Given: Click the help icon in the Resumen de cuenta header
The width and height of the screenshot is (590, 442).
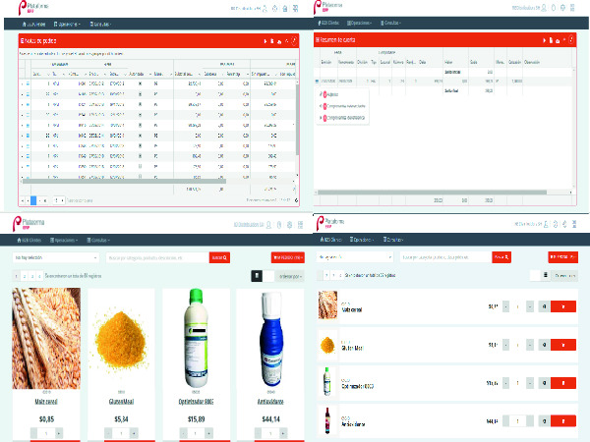Looking at the screenshot, I should [x=573, y=40].
